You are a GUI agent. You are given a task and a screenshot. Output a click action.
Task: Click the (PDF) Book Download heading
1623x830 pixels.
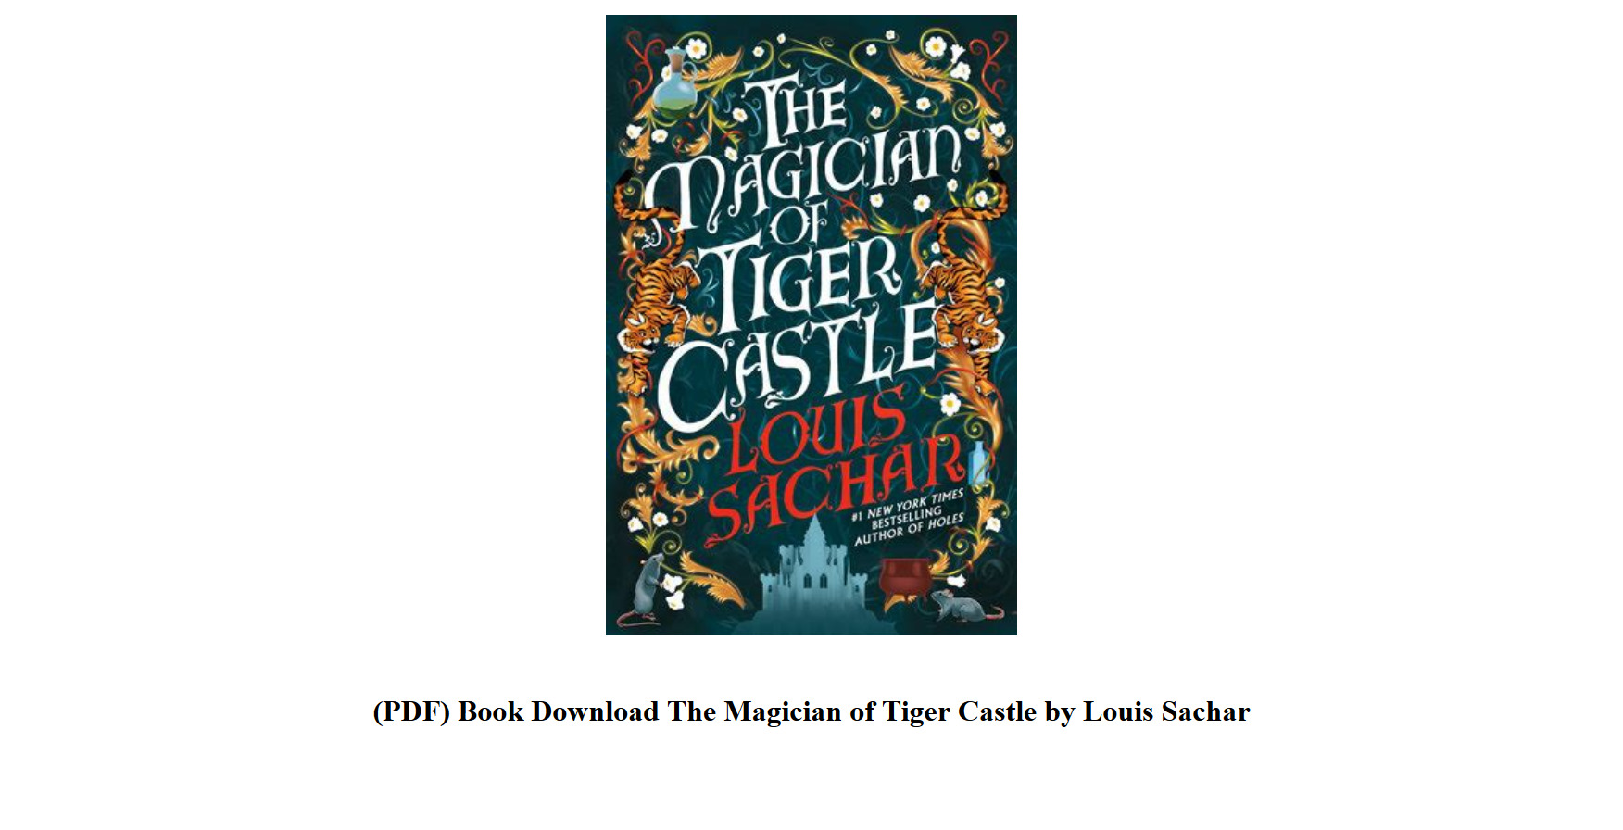pyautogui.click(x=811, y=711)
